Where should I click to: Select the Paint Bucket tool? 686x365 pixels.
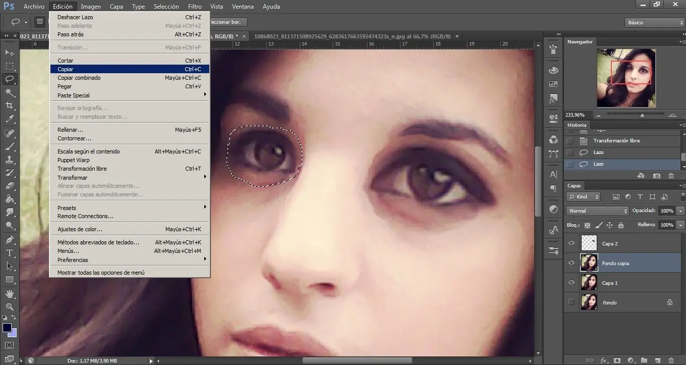pos(10,199)
